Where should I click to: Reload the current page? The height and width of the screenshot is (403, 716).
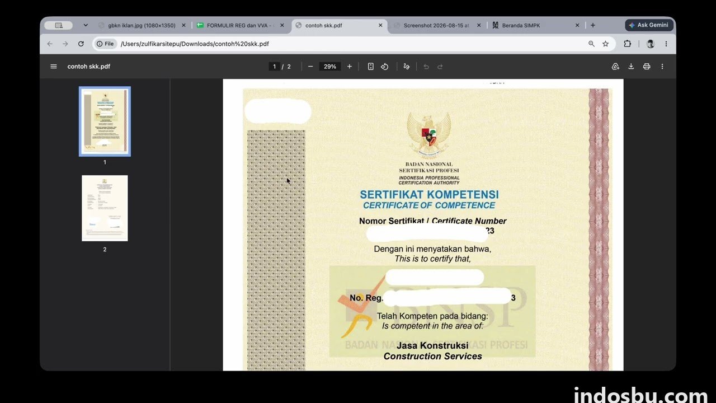point(81,44)
